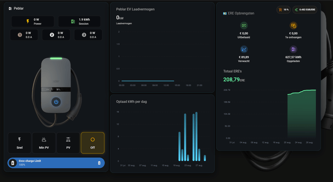Click the phase 3 0 W 0.0 A tile
Image resolution: width=333 pixels, height=182 pixels.
(x=88, y=35)
